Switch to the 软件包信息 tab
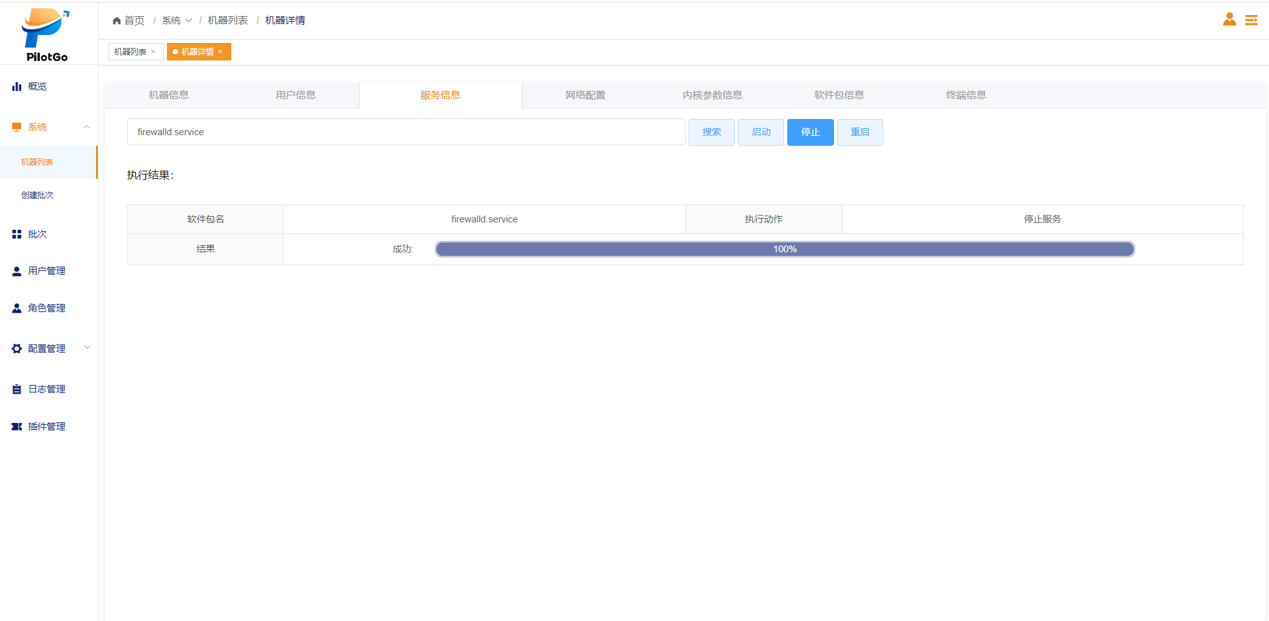Viewport: 1269px width, 621px height. point(838,95)
